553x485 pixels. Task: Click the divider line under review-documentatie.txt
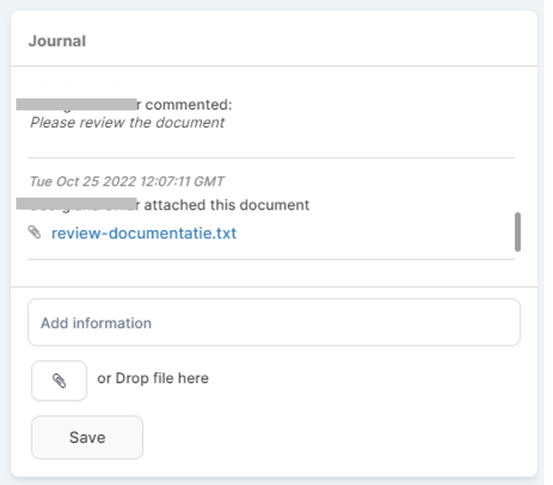click(271, 259)
